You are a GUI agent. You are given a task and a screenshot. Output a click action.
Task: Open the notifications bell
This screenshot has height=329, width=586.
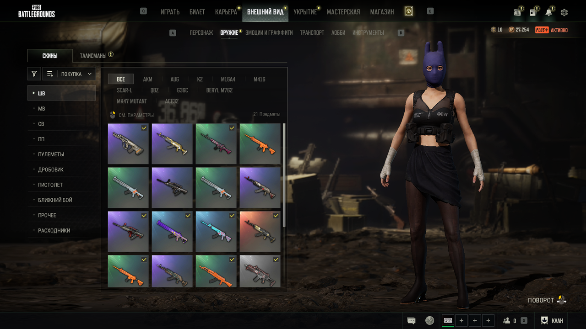point(549,12)
